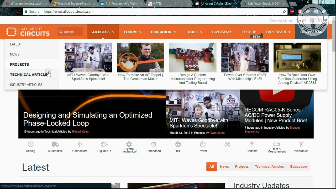
Task: Select Technical Articles in the submenu
Action: click(31, 75)
